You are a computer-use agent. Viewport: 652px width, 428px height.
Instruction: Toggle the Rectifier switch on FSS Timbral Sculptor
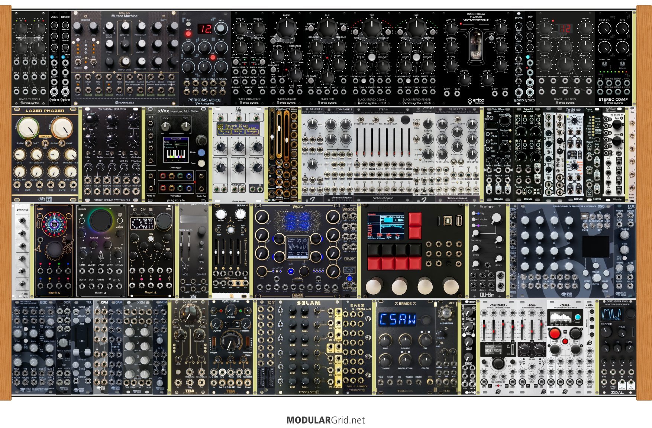pos(100,153)
